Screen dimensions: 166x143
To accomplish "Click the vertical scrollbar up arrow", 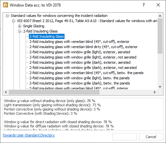I will 160,16.
